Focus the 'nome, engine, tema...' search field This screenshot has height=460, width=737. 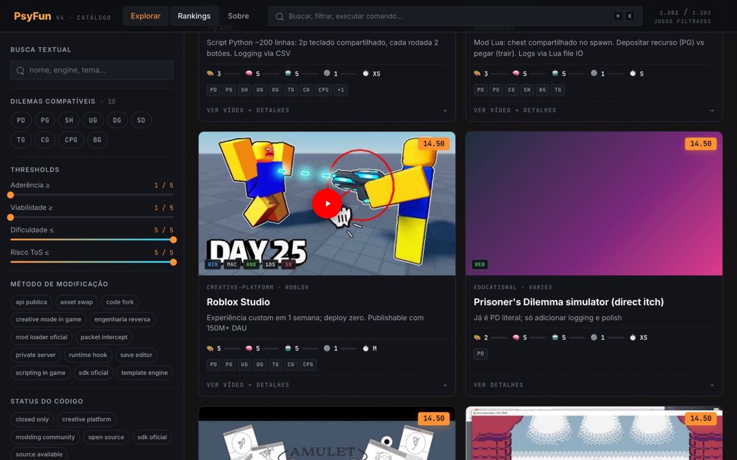click(92, 70)
